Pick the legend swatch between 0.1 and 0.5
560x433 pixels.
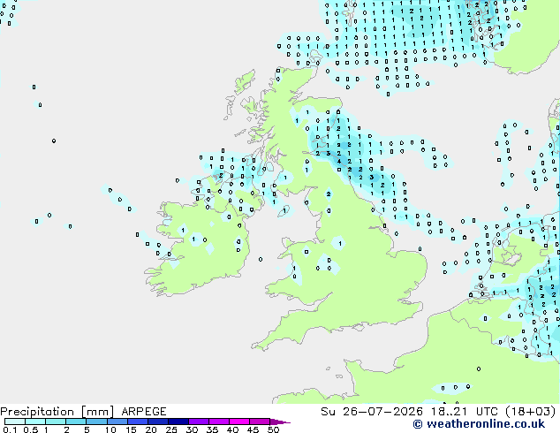tap(15, 422)
